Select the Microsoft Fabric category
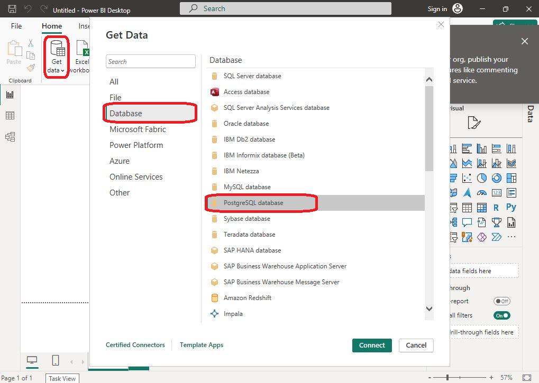Screen dimensions: 539x383 138,129
